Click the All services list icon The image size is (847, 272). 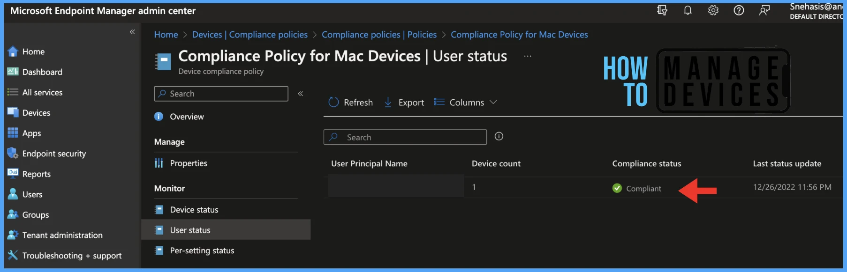[x=13, y=92]
